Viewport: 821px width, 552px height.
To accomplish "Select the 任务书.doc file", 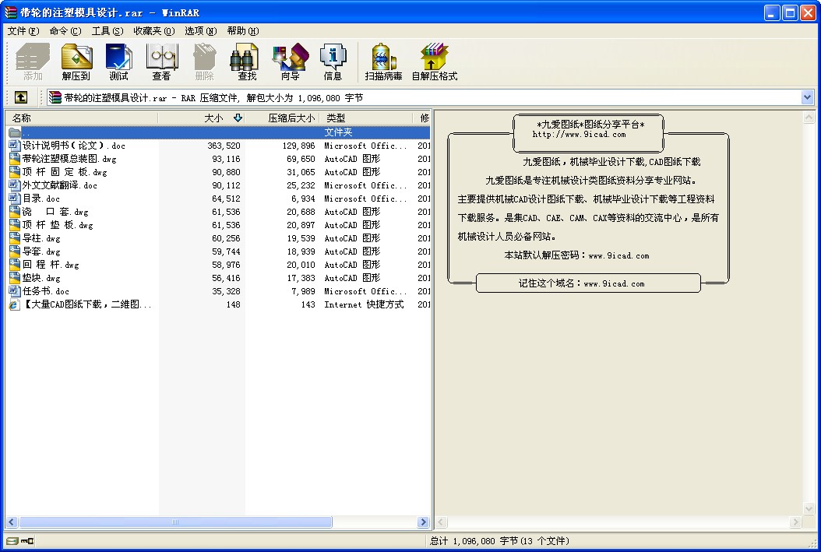I will (x=46, y=291).
